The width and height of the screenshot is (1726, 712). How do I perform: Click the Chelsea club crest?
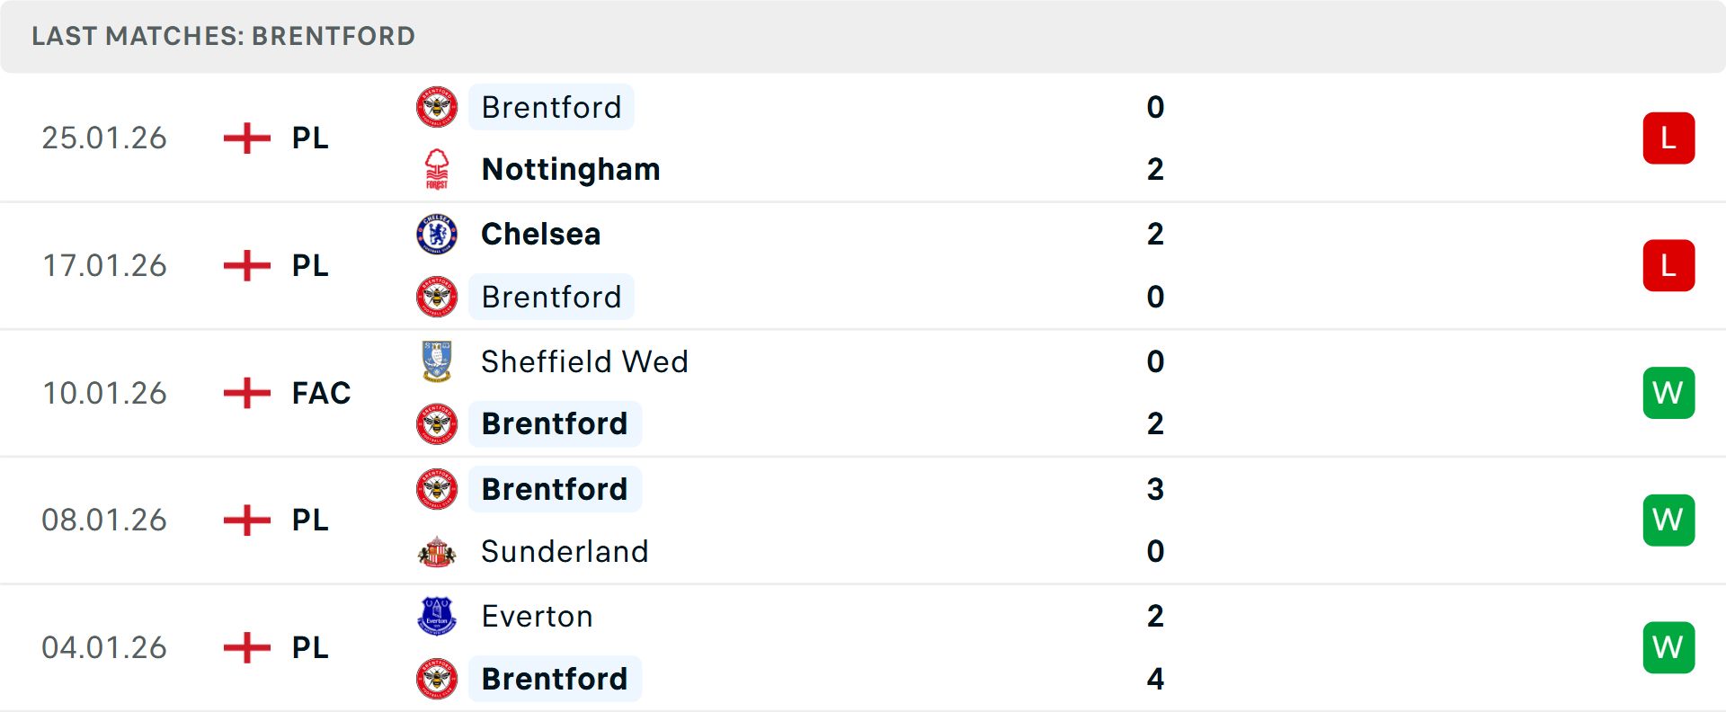click(437, 234)
